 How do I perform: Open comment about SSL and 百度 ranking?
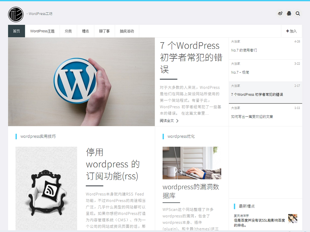tap(259, 223)
